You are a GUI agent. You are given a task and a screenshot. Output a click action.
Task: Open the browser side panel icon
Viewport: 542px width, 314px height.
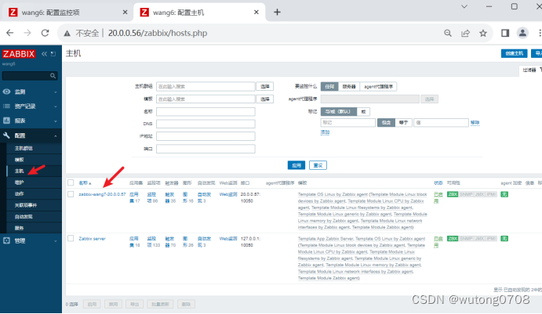(x=505, y=33)
